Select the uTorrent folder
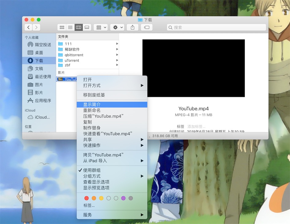 tap(87, 60)
